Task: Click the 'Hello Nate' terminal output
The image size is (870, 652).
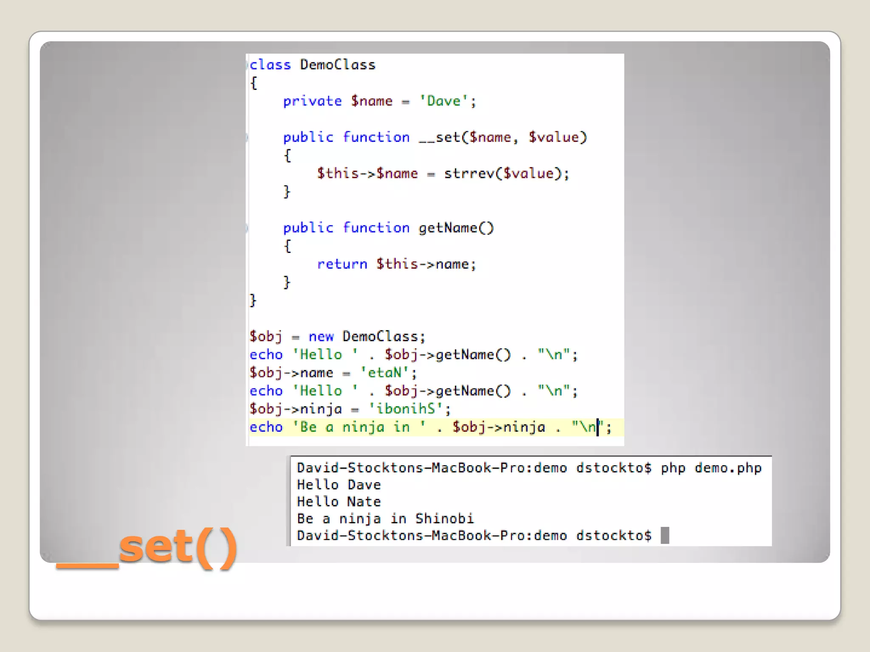Action: (339, 502)
